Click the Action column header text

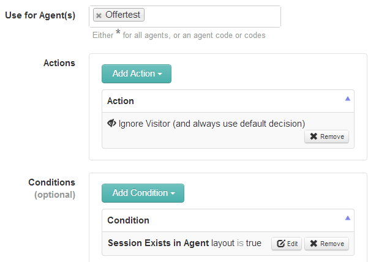click(x=121, y=100)
